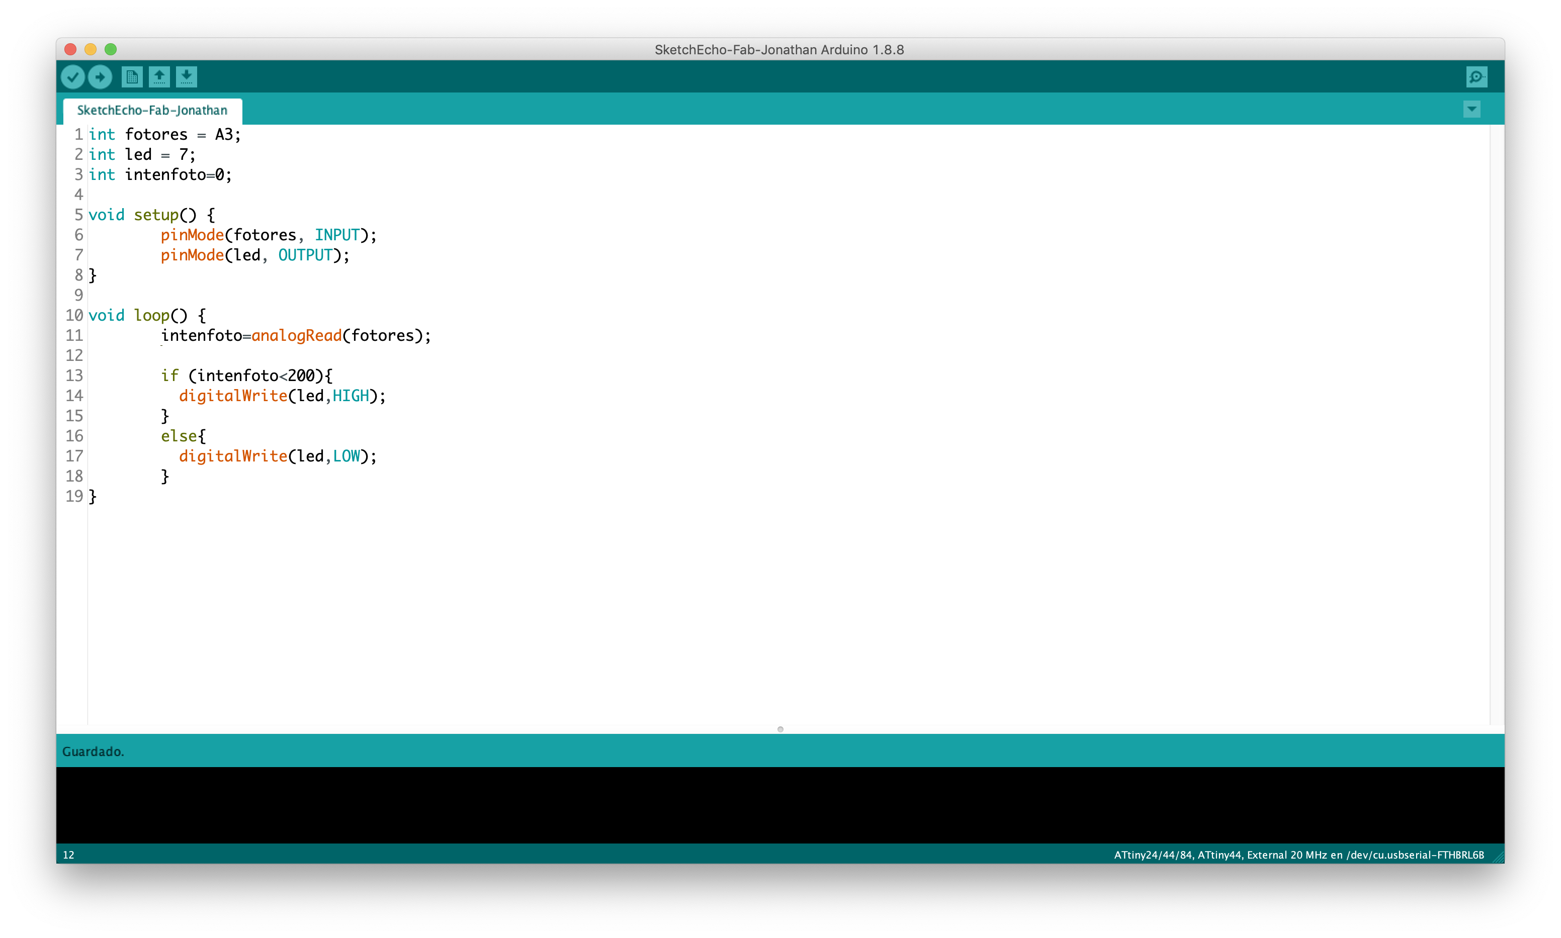Screen dimensions: 1561x938
Task: Click 'pinMode(fotores, INPUT);' line
Action: pos(269,235)
